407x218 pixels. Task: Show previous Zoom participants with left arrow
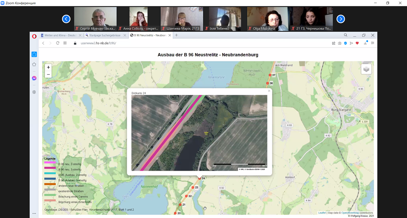coord(66,19)
